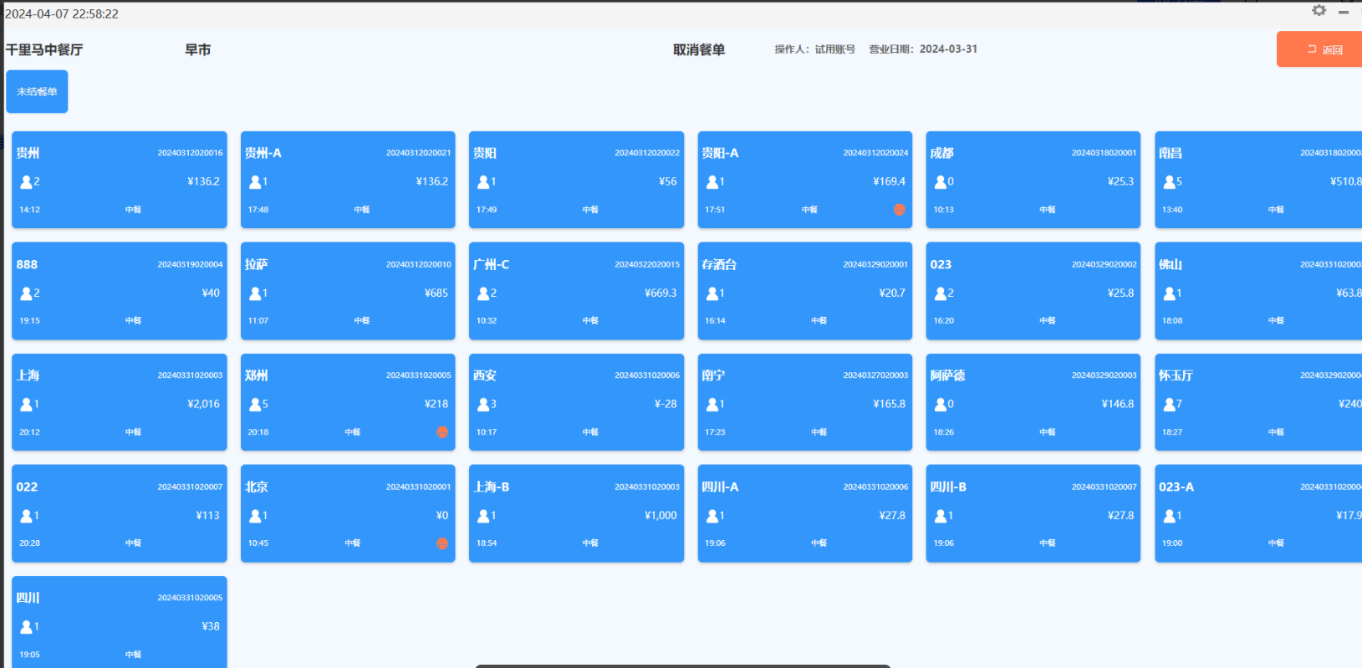The width and height of the screenshot is (1362, 668).
Task: Click the red dot on 郑州 card
Action: [x=442, y=432]
